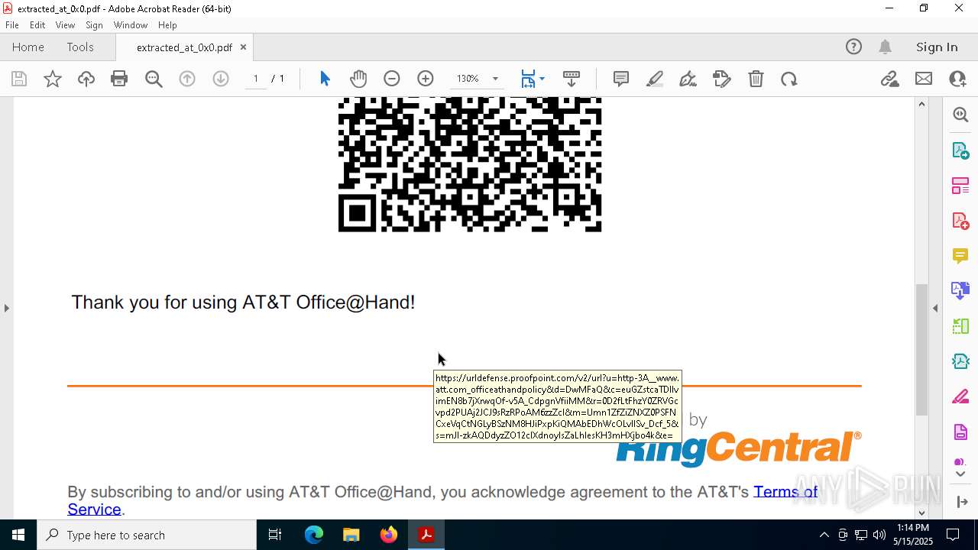This screenshot has width=978, height=550.
Task: Click the upload to cloud icon
Action: click(86, 79)
